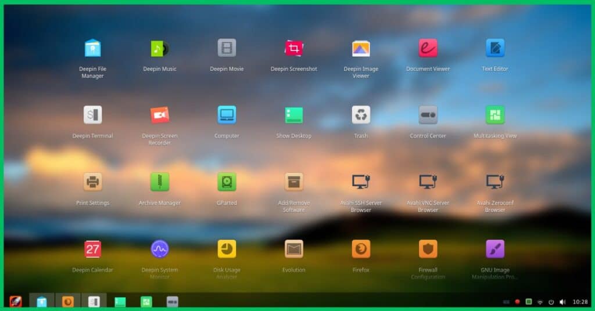The height and width of the screenshot is (311, 595).
Task: Open GParted partition editor
Action: [227, 182]
